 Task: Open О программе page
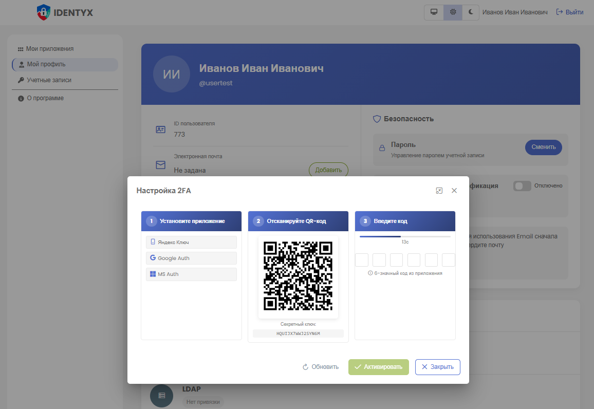pos(45,98)
